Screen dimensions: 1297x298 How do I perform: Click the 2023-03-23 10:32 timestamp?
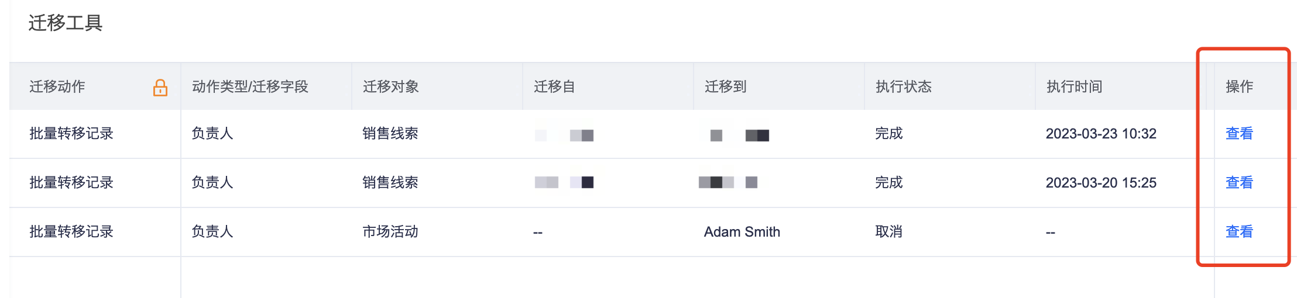[1100, 134]
